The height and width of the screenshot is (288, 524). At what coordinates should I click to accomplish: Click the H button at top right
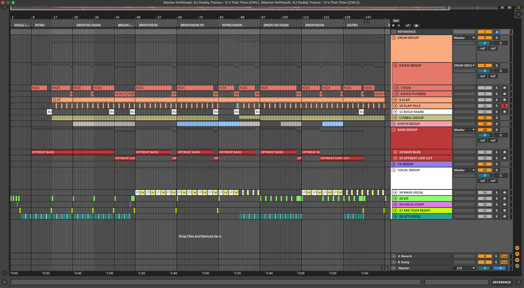point(503,8)
